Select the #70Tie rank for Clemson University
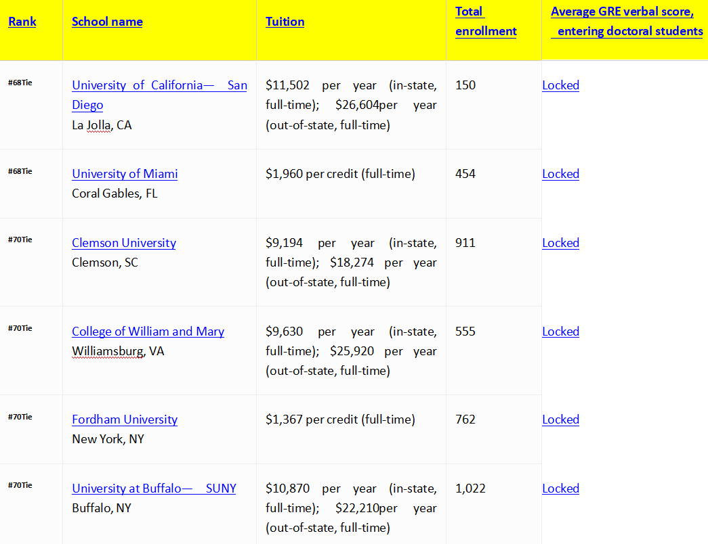708x544 pixels. (x=20, y=240)
